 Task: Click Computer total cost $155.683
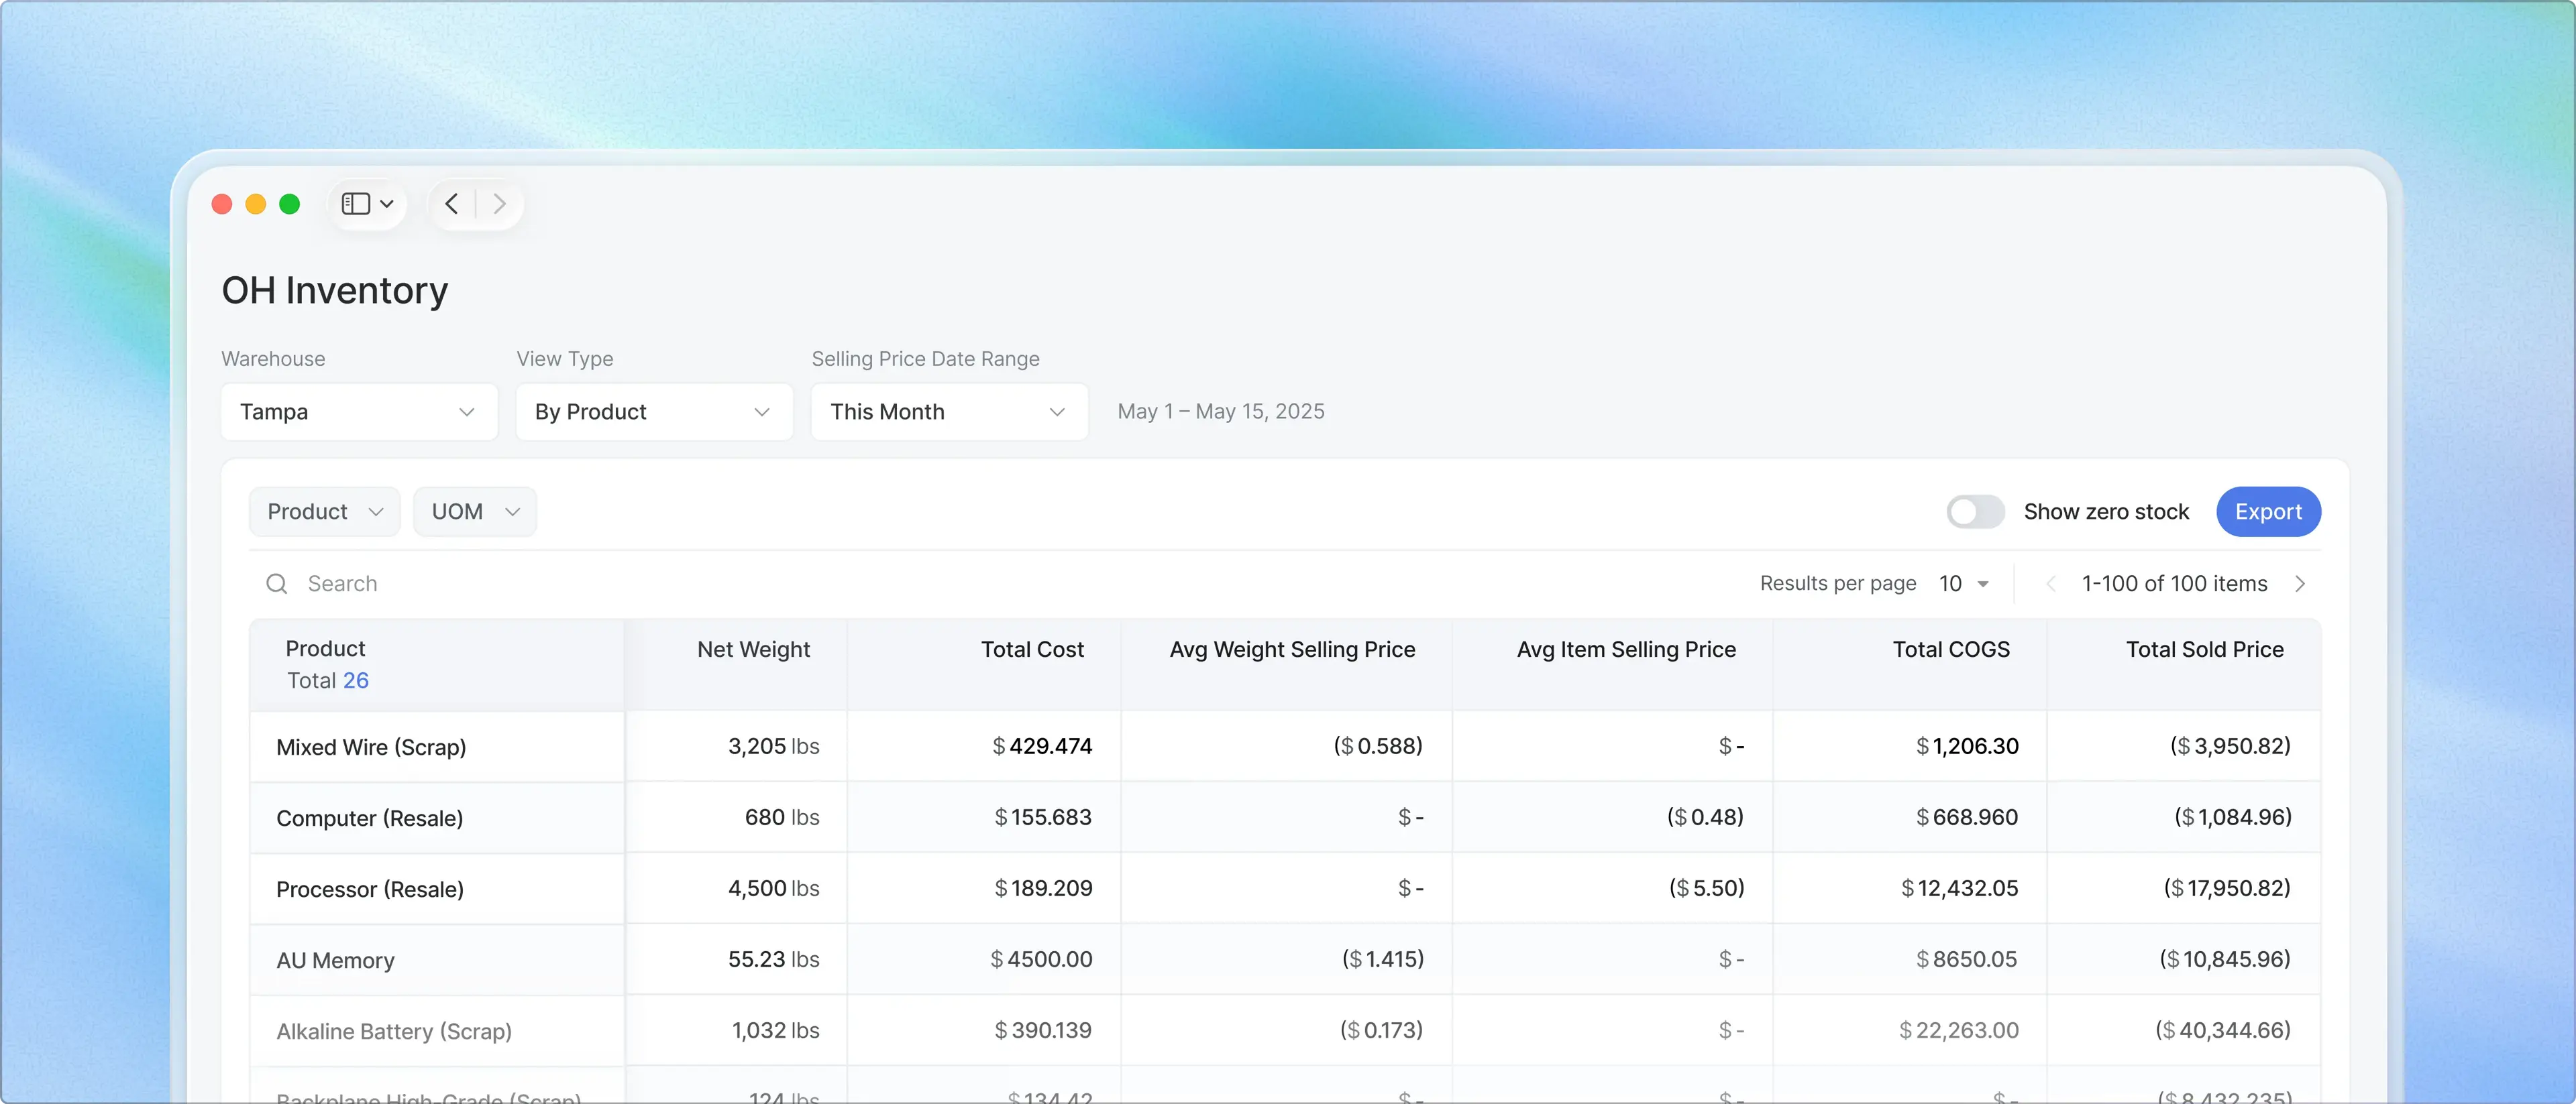pos(1043,817)
